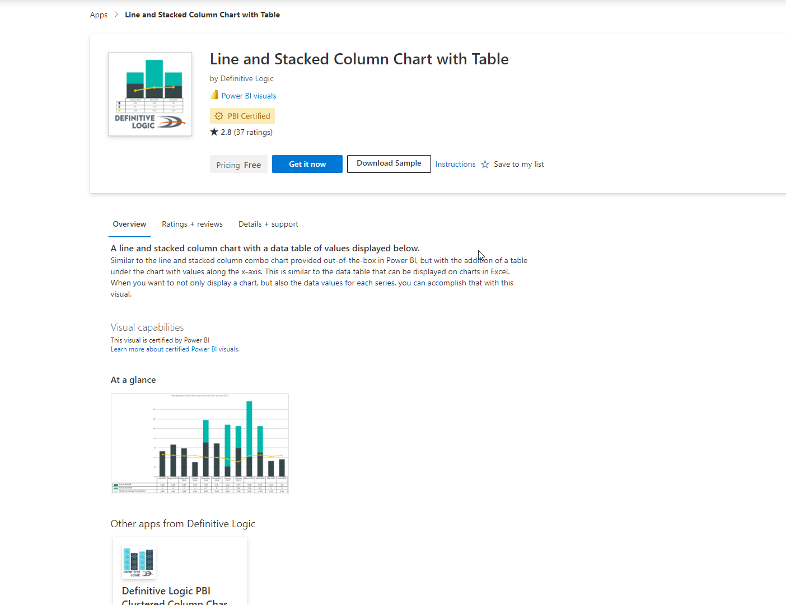The height and width of the screenshot is (605, 786).
Task: Click the Pricing Free label
Action: click(x=238, y=165)
